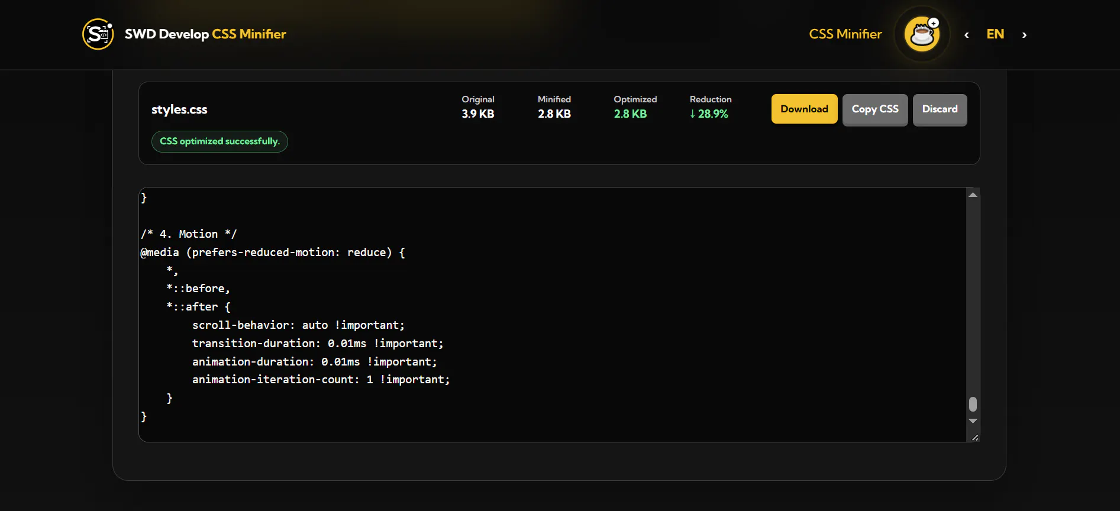This screenshot has height=511, width=1120.
Task: Click the '@media (prefers-reduced-motion: reduce)' line
Action: click(x=273, y=253)
